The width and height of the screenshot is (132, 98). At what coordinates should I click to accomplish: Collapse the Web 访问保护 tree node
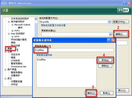[9, 34]
